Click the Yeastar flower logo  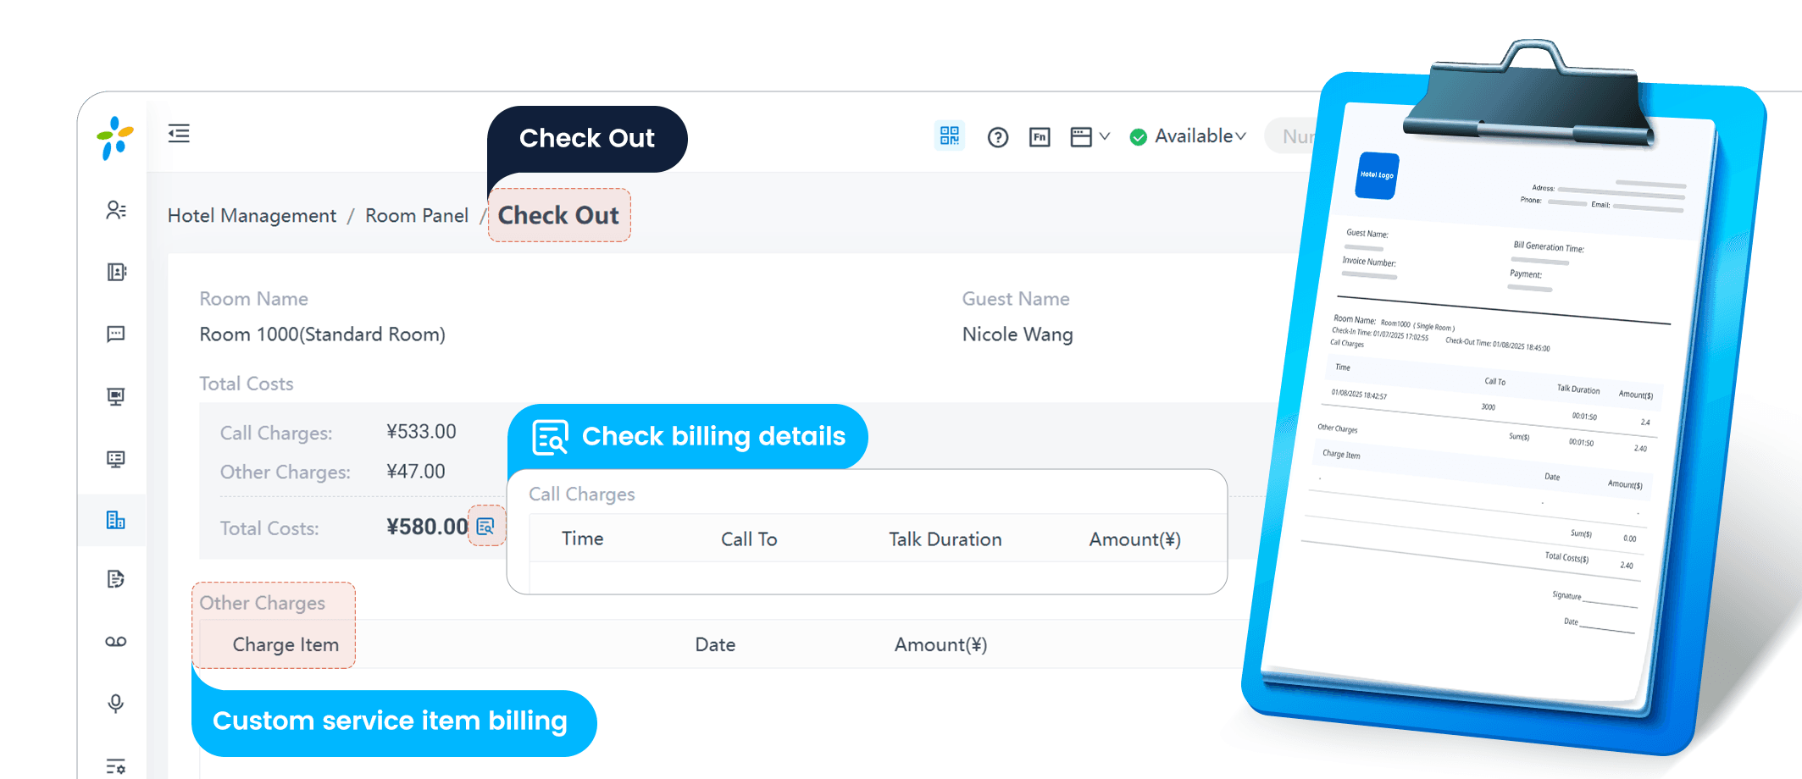tap(114, 138)
